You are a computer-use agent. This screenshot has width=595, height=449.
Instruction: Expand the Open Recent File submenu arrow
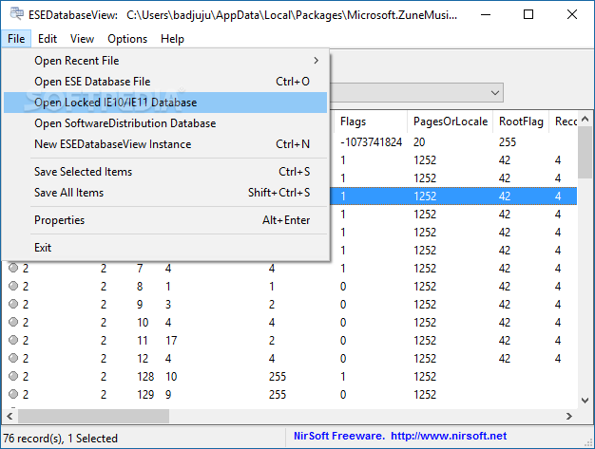[x=317, y=61]
